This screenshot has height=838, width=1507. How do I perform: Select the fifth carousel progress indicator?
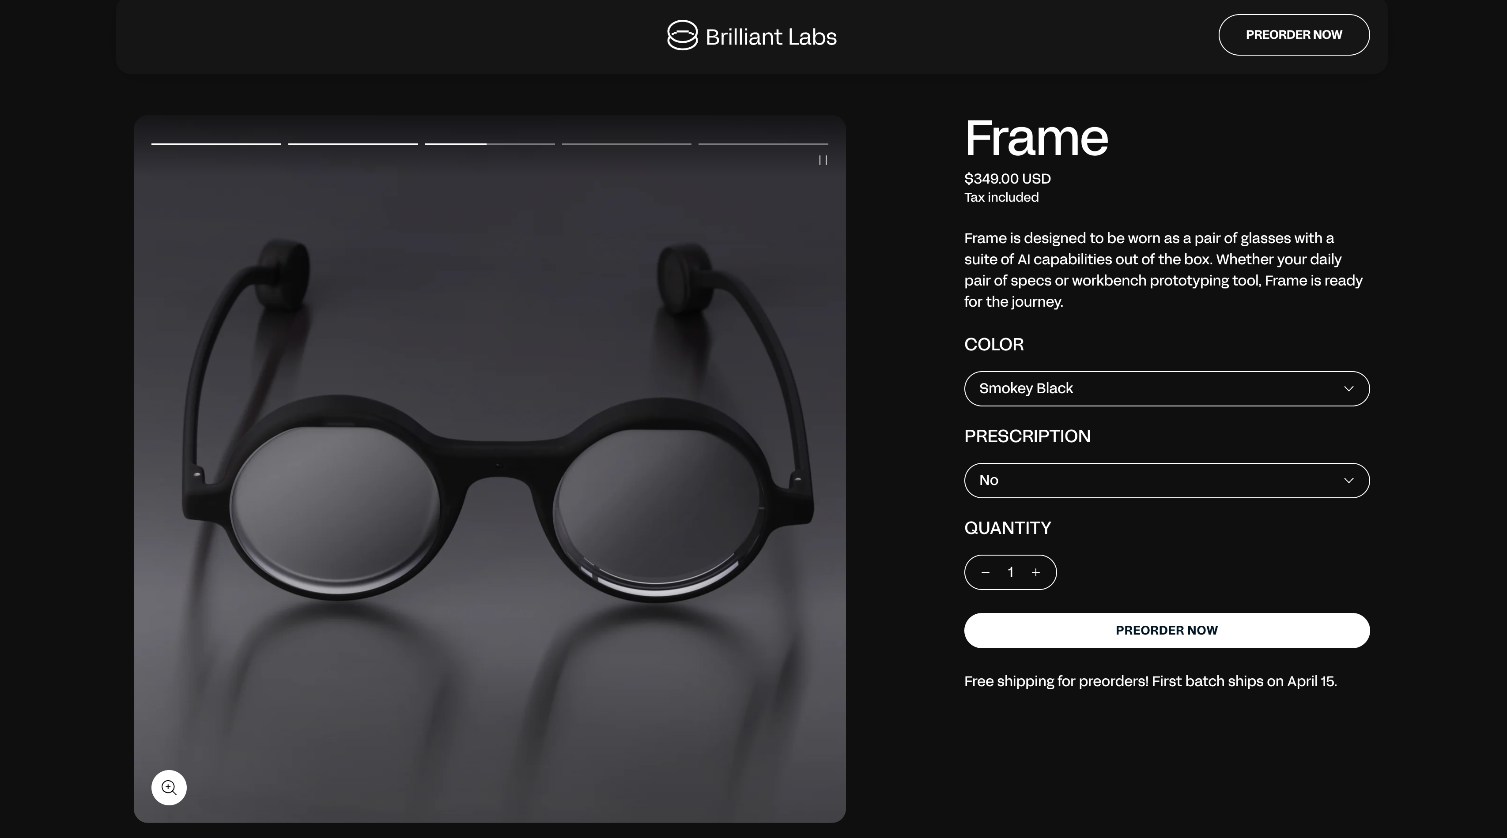[x=763, y=143]
